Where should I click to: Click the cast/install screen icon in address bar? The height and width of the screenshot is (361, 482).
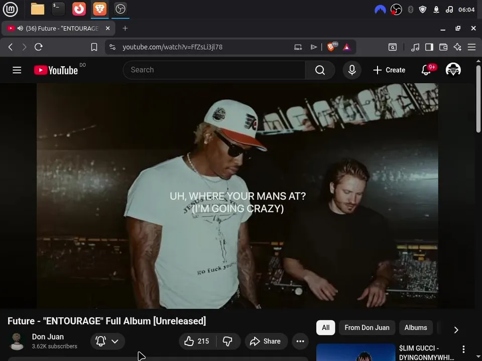coord(298,47)
